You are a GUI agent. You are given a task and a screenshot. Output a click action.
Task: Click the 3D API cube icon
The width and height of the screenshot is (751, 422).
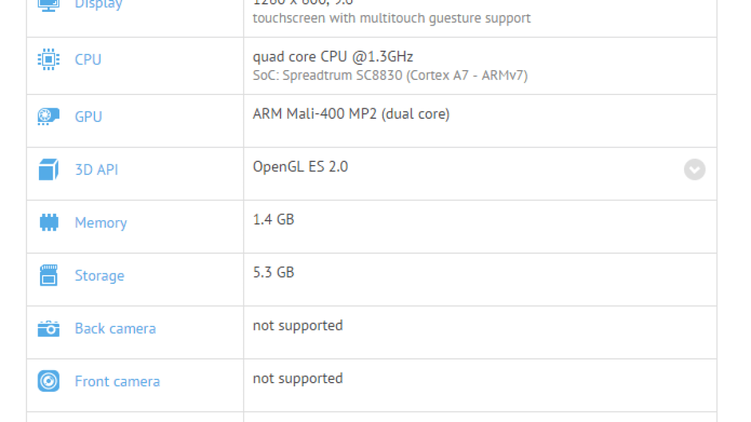point(48,169)
